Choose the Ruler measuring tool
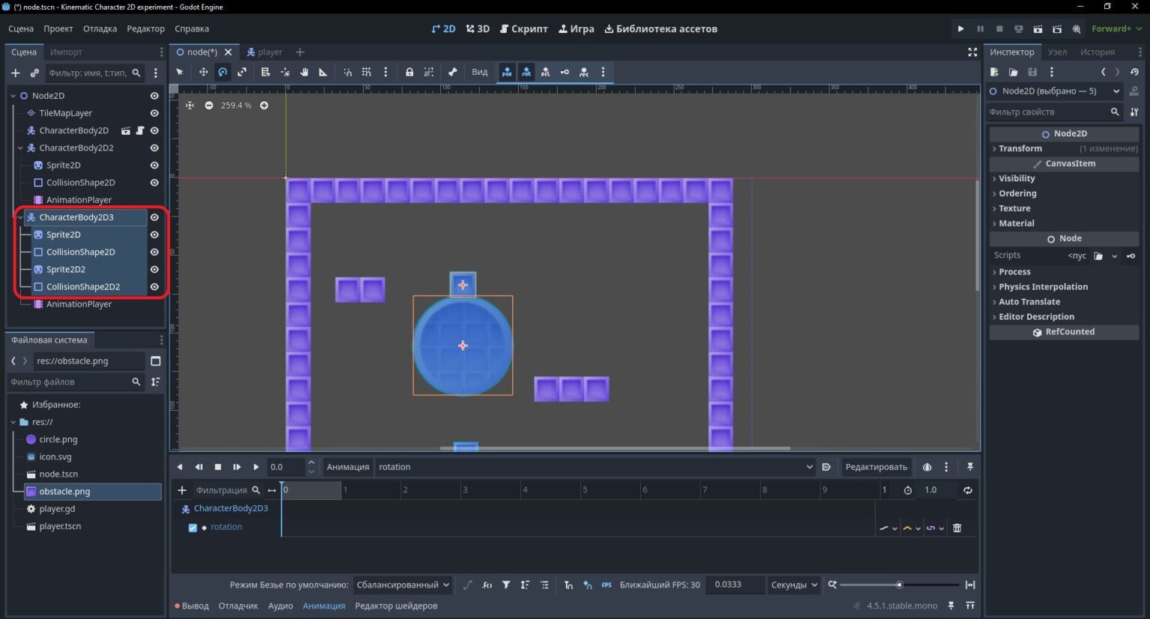1150x619 pixels. (x=323, y=72)
